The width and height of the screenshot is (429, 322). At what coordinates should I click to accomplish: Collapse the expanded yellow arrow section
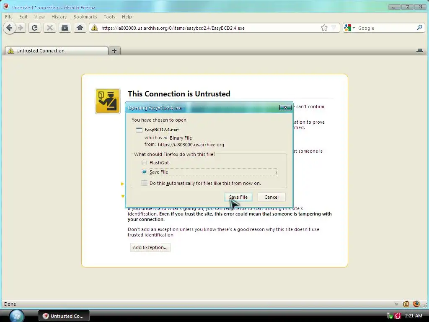coord(123,196)
